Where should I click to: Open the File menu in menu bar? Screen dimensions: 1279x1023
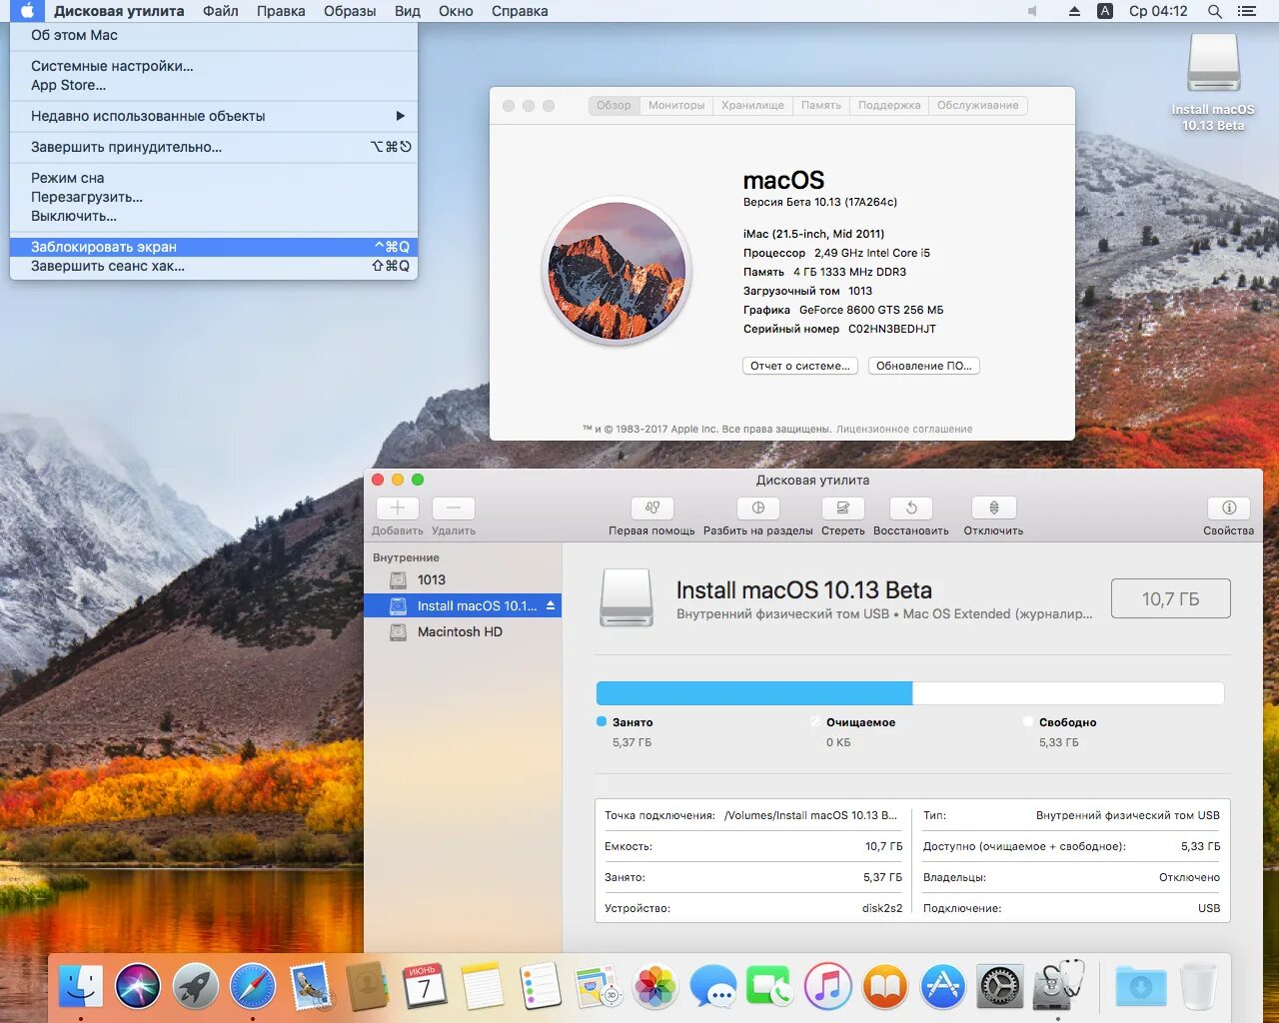pos(220,11)
